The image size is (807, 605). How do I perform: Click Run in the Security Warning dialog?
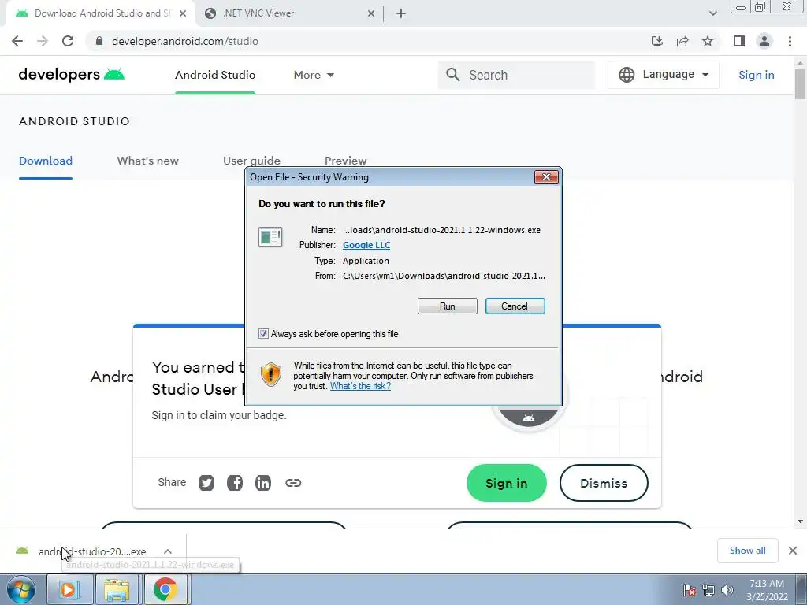[x=448, y=306]
